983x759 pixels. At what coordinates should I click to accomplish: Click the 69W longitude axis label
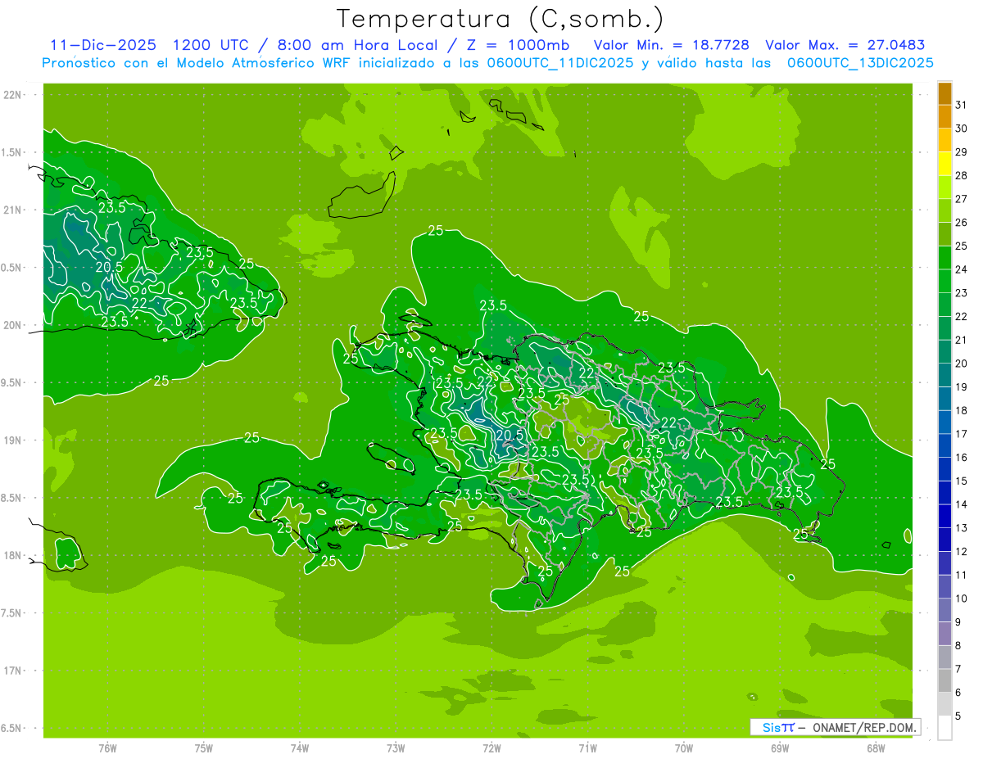click(x=780, y=748)
